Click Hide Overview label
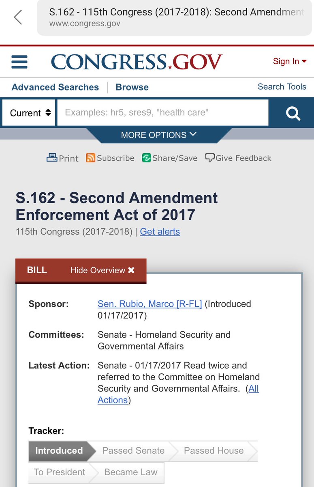Viewport: 314px width, 487px height. click(98, 270)
